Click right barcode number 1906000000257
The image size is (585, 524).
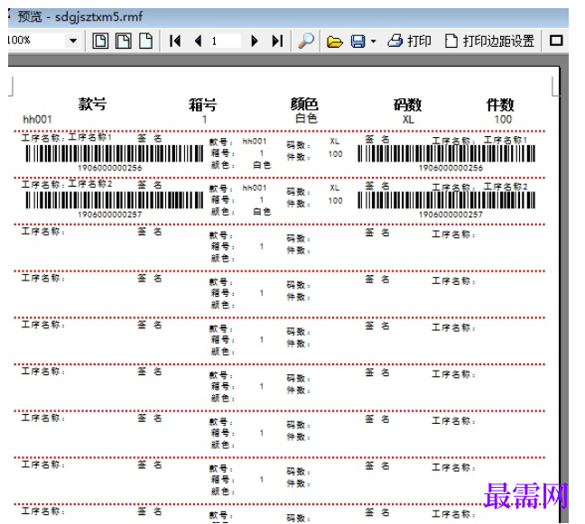click(450, 215)
